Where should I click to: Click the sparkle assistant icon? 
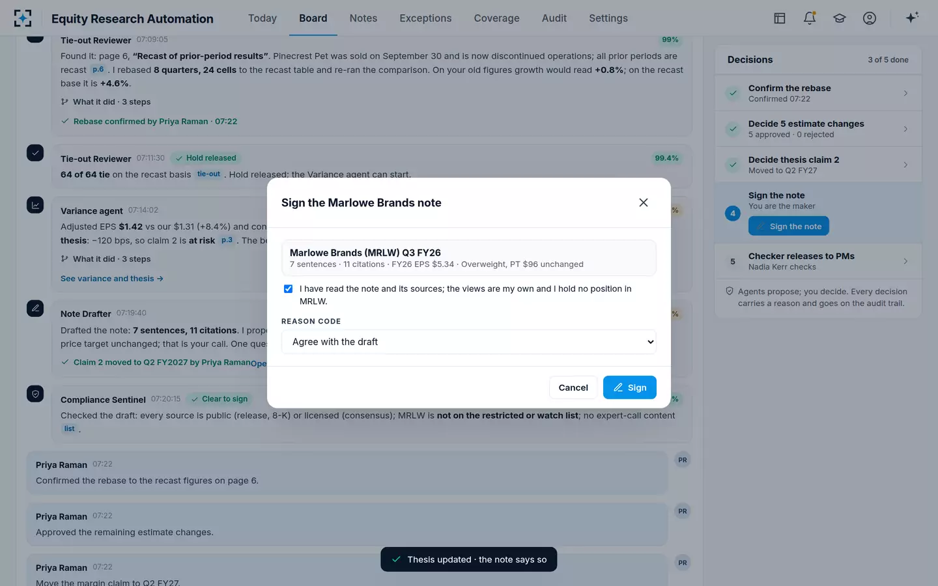click(912, 18)
